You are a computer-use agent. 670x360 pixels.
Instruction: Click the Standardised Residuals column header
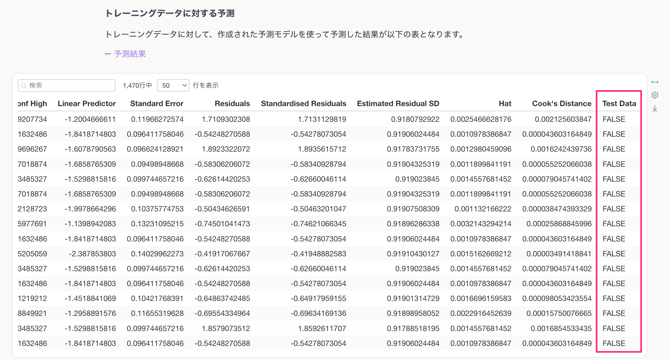coord(303,103)
